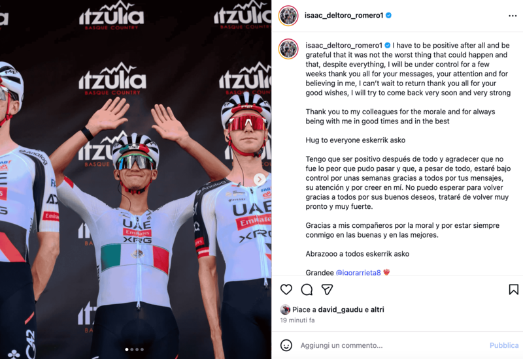Viewport: 523px width, 359px height.
Task: Like the post with the heart icon
Action: [x=286, y=289]
